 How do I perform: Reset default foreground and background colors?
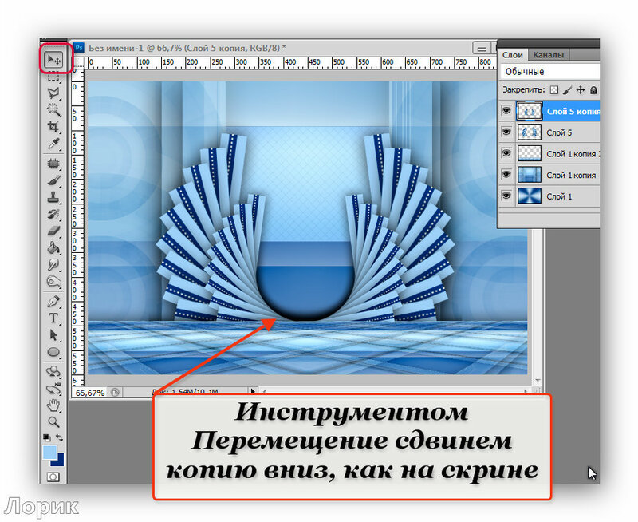[47, 437]
